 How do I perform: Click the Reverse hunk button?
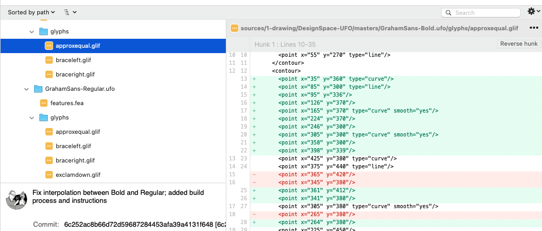(519, 44)
